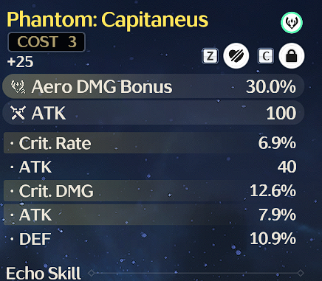The height and width of the screenshot is (281, 322).
Task: Click the Aero sonata effect icon
Action: [x=292, y=22]
